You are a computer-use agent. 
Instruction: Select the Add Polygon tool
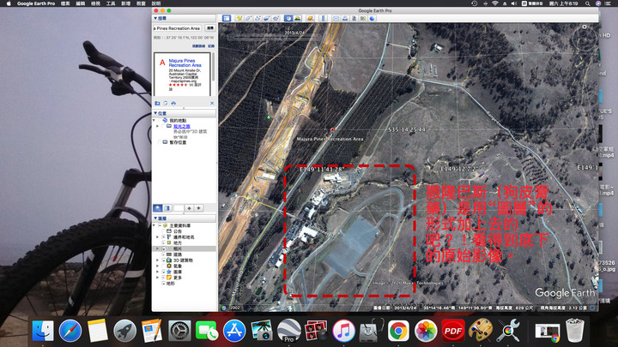[x=249, y=18]
